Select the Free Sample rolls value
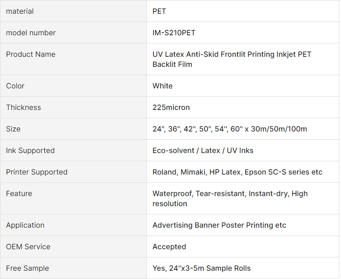This screenshot has width=341, height=279. (201, 268)
